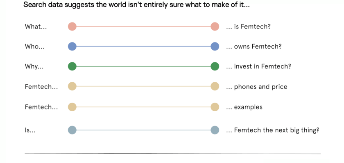Select the gray-blue dot next to "Is..."
This screenshot has height=163, width=344.
click(72, 130)
